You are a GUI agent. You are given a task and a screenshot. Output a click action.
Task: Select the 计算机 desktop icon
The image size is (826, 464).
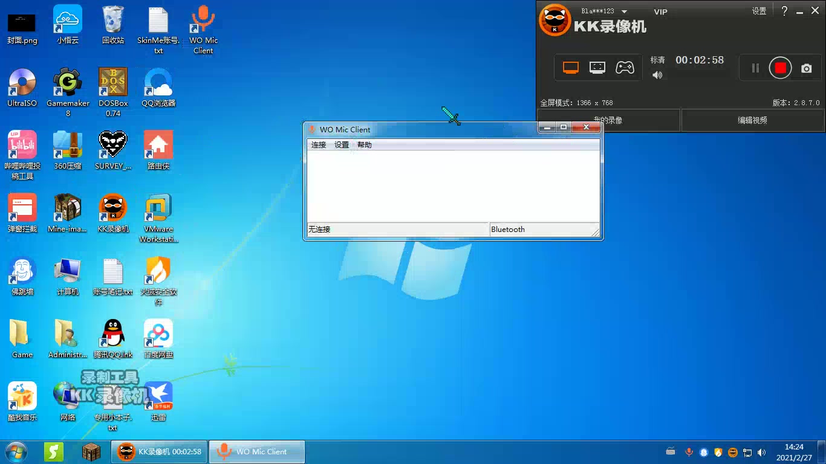pos(68,277)
